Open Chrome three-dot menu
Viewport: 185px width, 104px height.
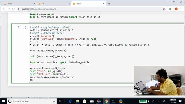pos(181,9)
